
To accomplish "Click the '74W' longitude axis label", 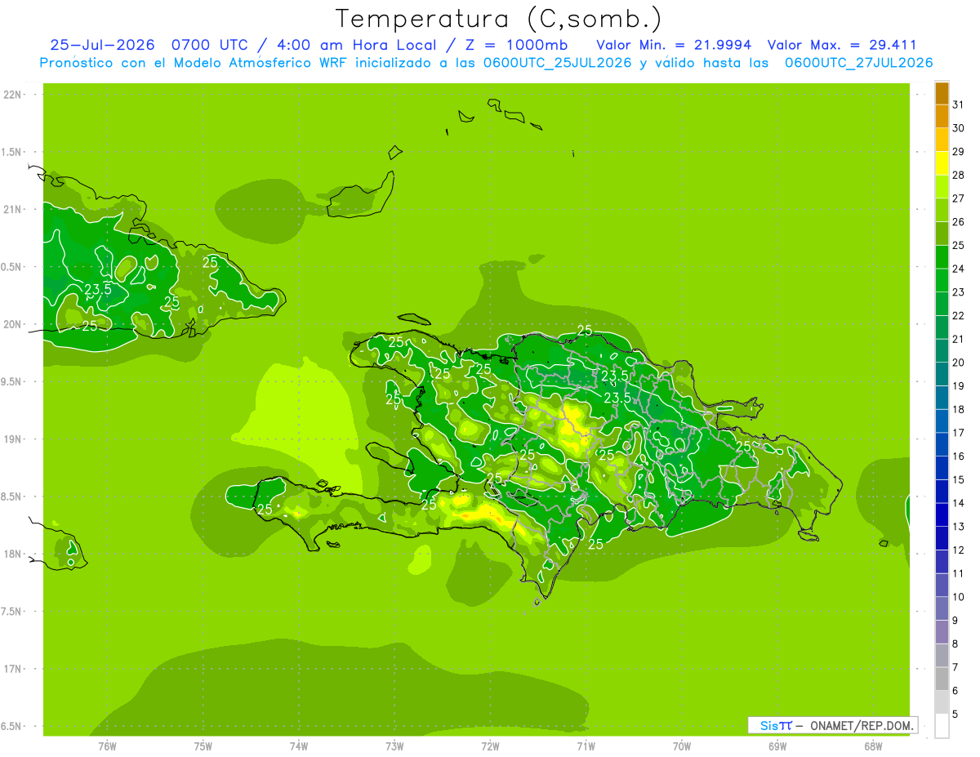I will coord(299,746).
